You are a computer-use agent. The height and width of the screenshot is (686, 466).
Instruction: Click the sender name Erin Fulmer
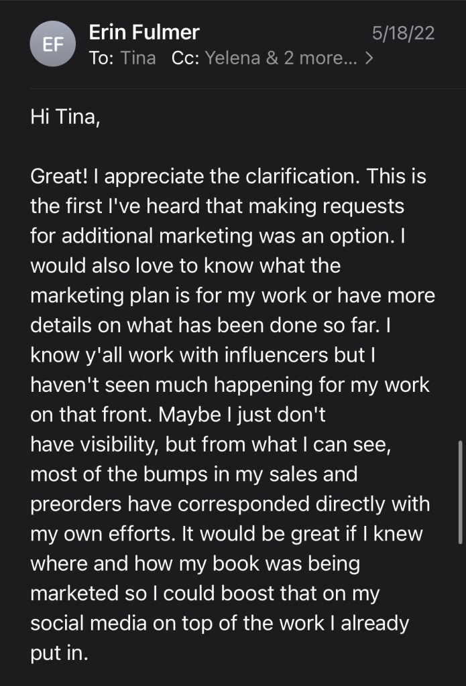(143, 31)
